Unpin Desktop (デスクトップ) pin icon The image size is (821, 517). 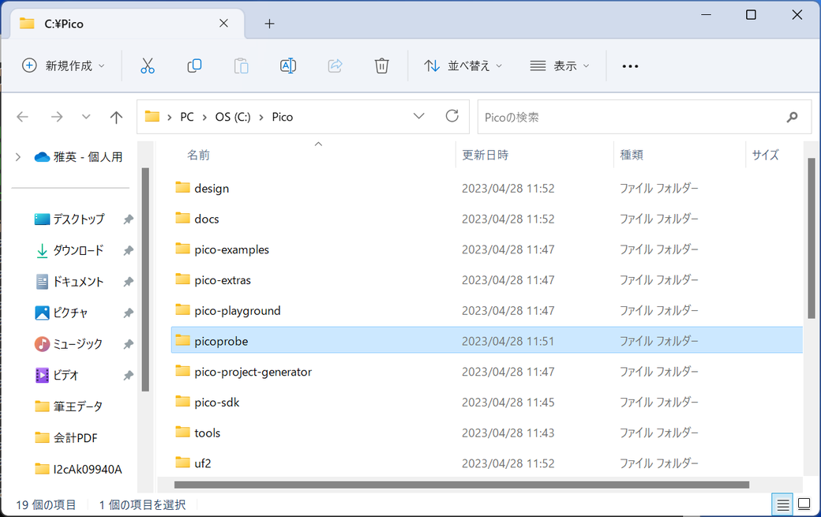(128, 219)
